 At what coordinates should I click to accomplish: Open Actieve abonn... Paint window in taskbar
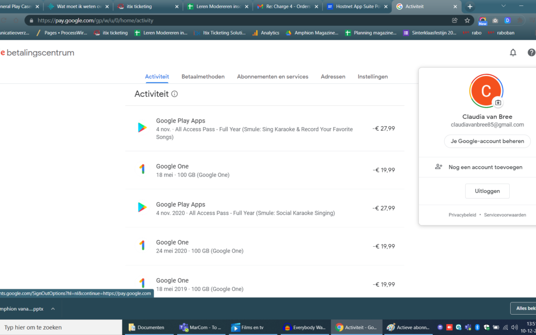click(409, 328)
